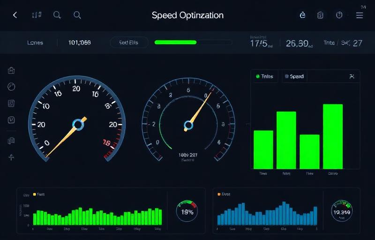Click the back arrow in top bar
The height and width of the screenshot is (240, 375).
pyautogui.click(x=15, y=15)
